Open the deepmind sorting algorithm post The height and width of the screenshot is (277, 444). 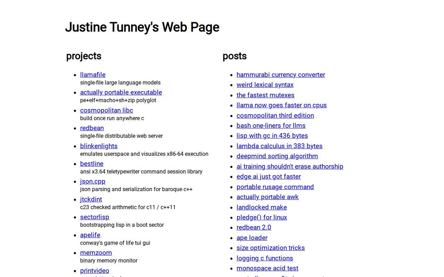(277, 156)
